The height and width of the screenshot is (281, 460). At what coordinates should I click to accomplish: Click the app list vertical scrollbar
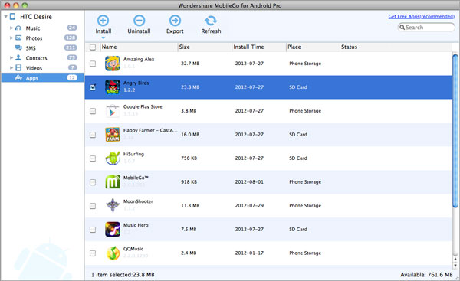coord(455,131)
